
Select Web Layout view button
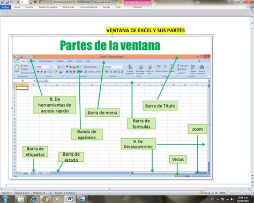click(209, 193)
